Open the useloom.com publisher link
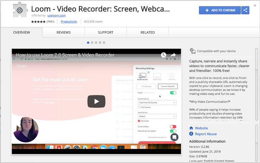Viewport: 260px width, 163px height. tap(56, 16)
